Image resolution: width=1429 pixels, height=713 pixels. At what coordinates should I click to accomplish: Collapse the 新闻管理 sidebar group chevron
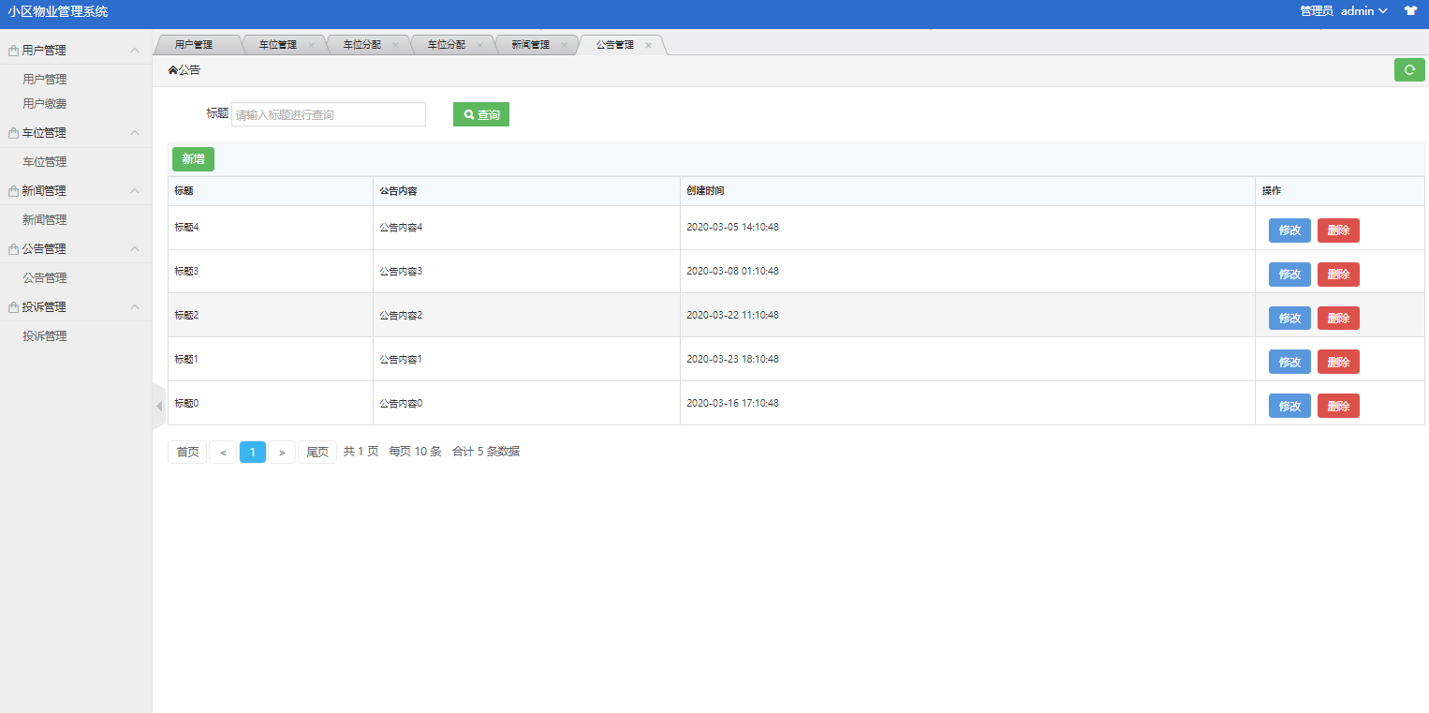click(x=135, y=191)
